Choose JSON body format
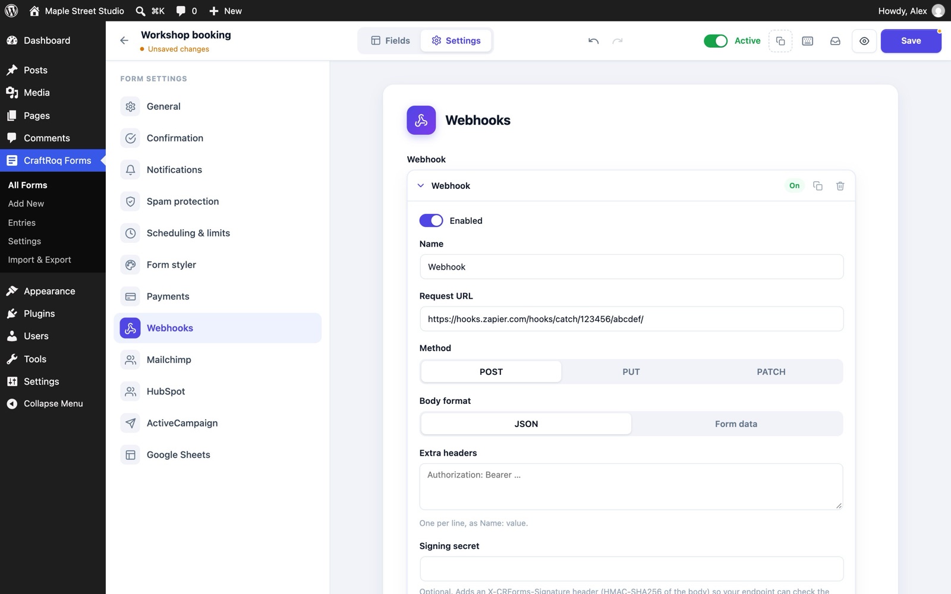Image resolution: width=951 pixels, height=594 pixels. coord(526,424)
